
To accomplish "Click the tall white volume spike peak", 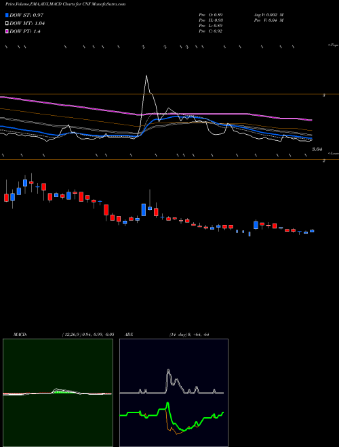I will point(146,76).
